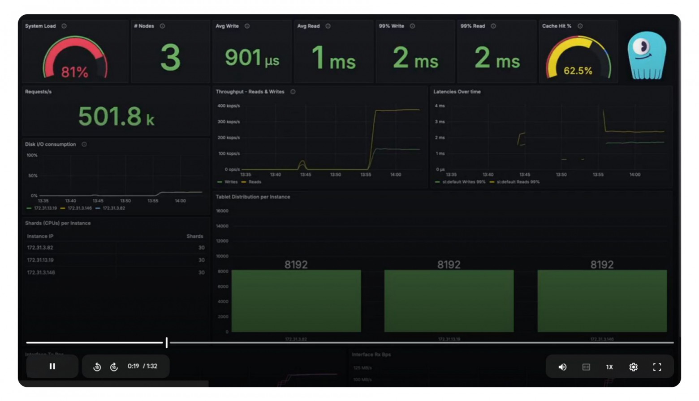This screenshot has height=401, width=699.
Task: Open the 1X playback speed menu
Action: point(609,367)
